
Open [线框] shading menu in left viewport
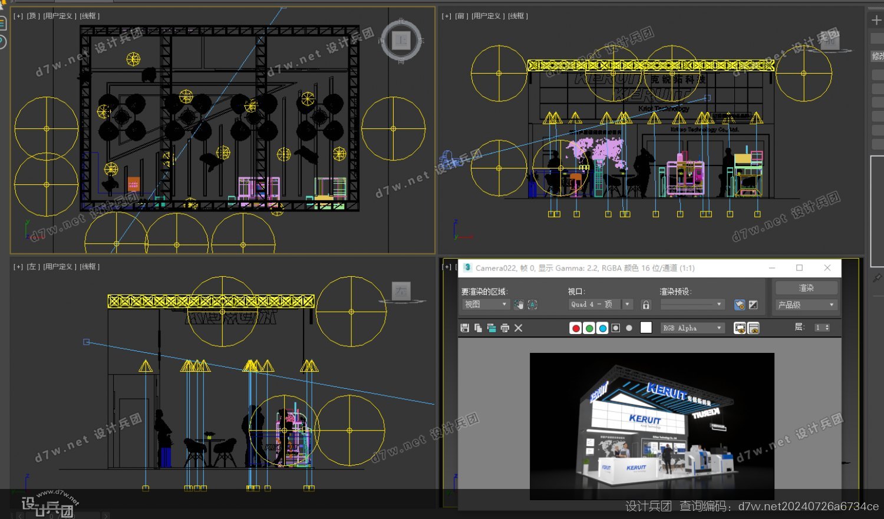click(x=90, y=267)
